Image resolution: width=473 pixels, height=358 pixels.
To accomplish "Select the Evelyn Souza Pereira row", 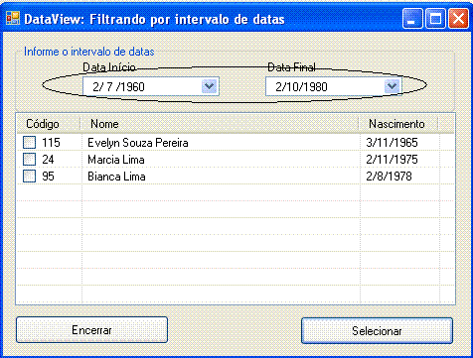I will point(236,143).
